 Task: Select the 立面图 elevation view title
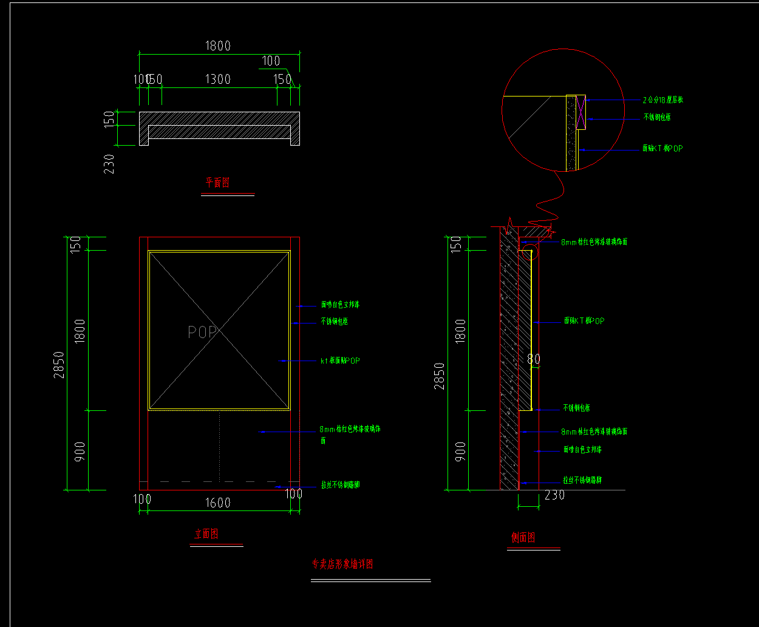206,534
